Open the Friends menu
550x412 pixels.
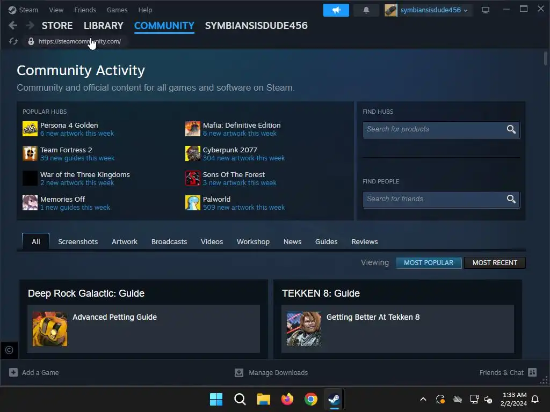85,10
